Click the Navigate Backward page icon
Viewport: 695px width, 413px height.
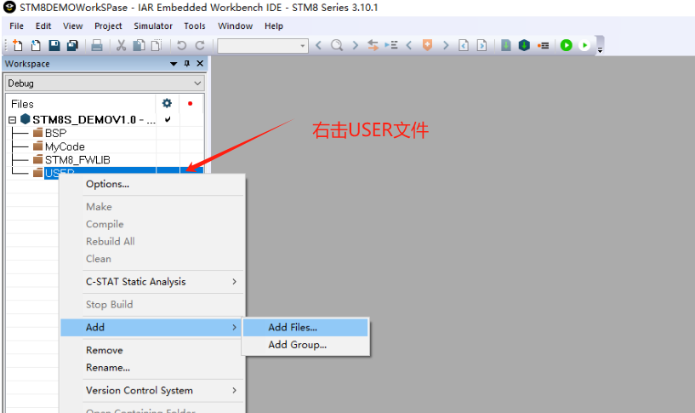464,45
